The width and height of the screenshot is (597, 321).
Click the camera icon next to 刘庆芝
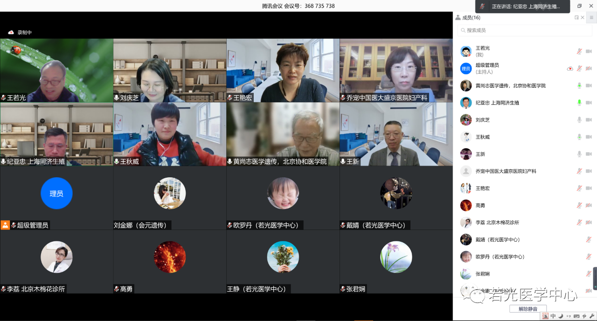coord(589,120)
